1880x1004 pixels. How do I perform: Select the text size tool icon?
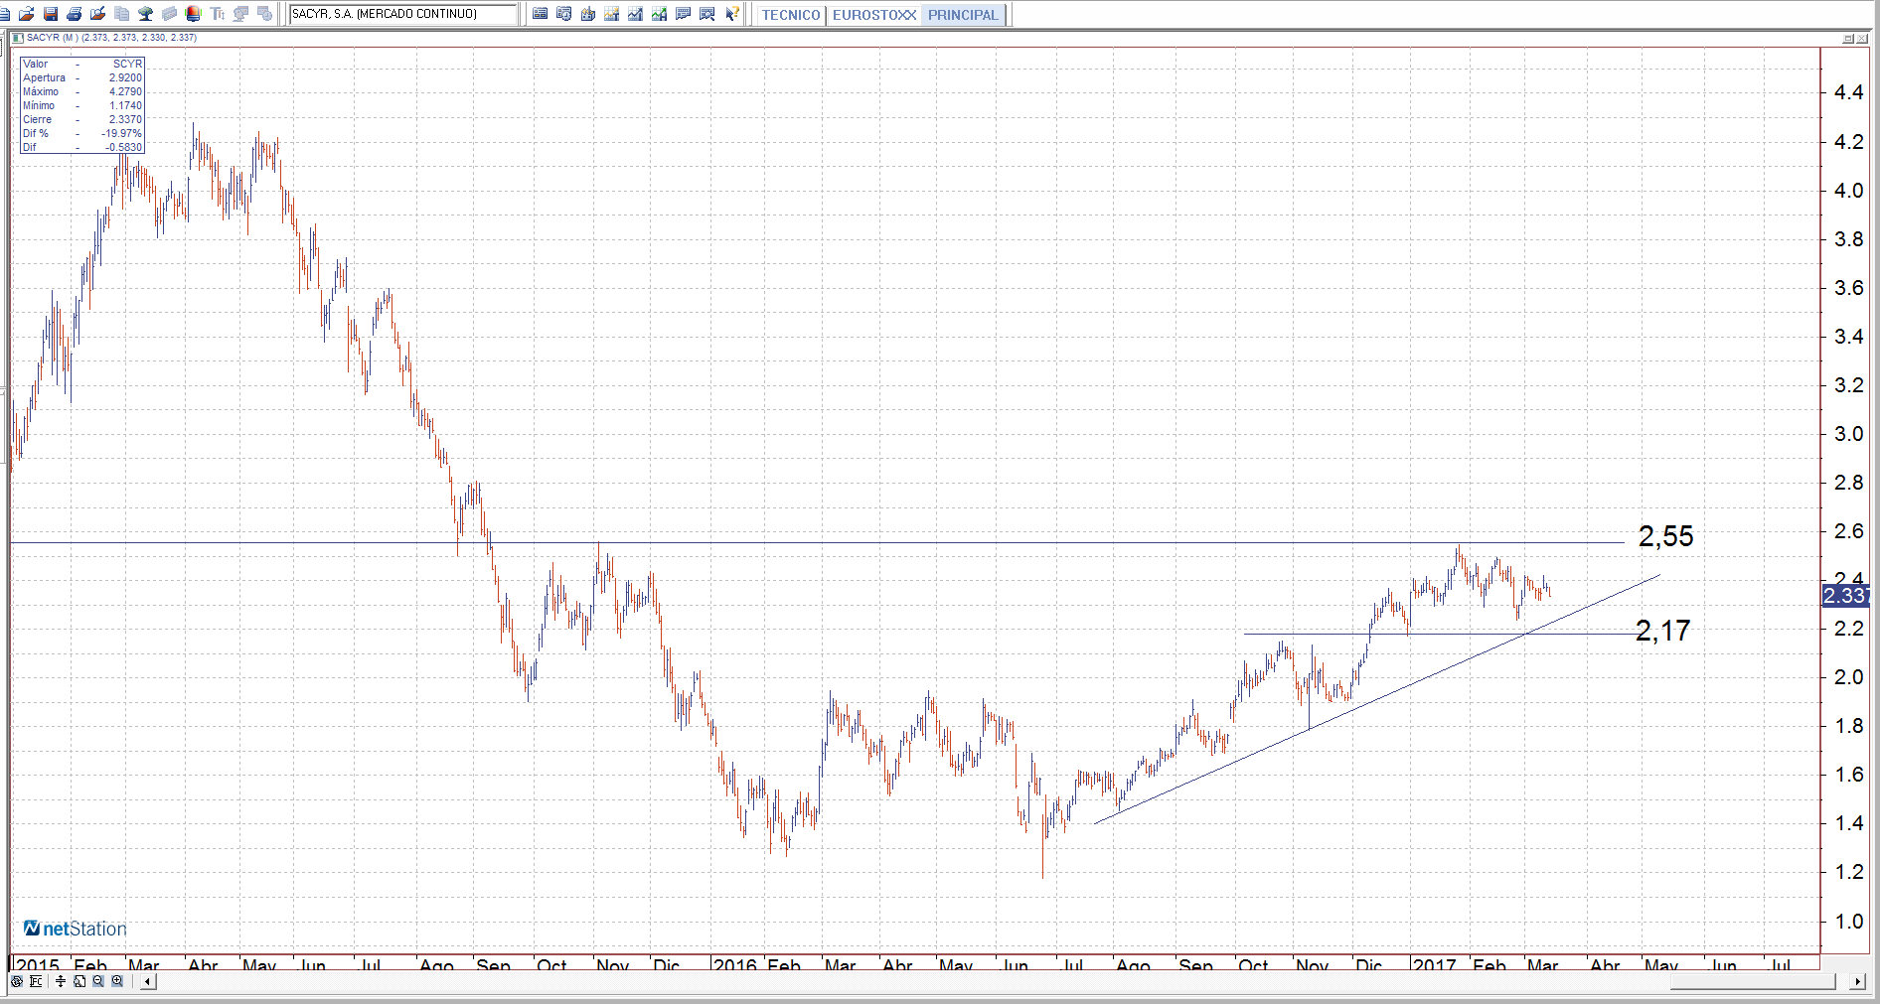[217, 14]
